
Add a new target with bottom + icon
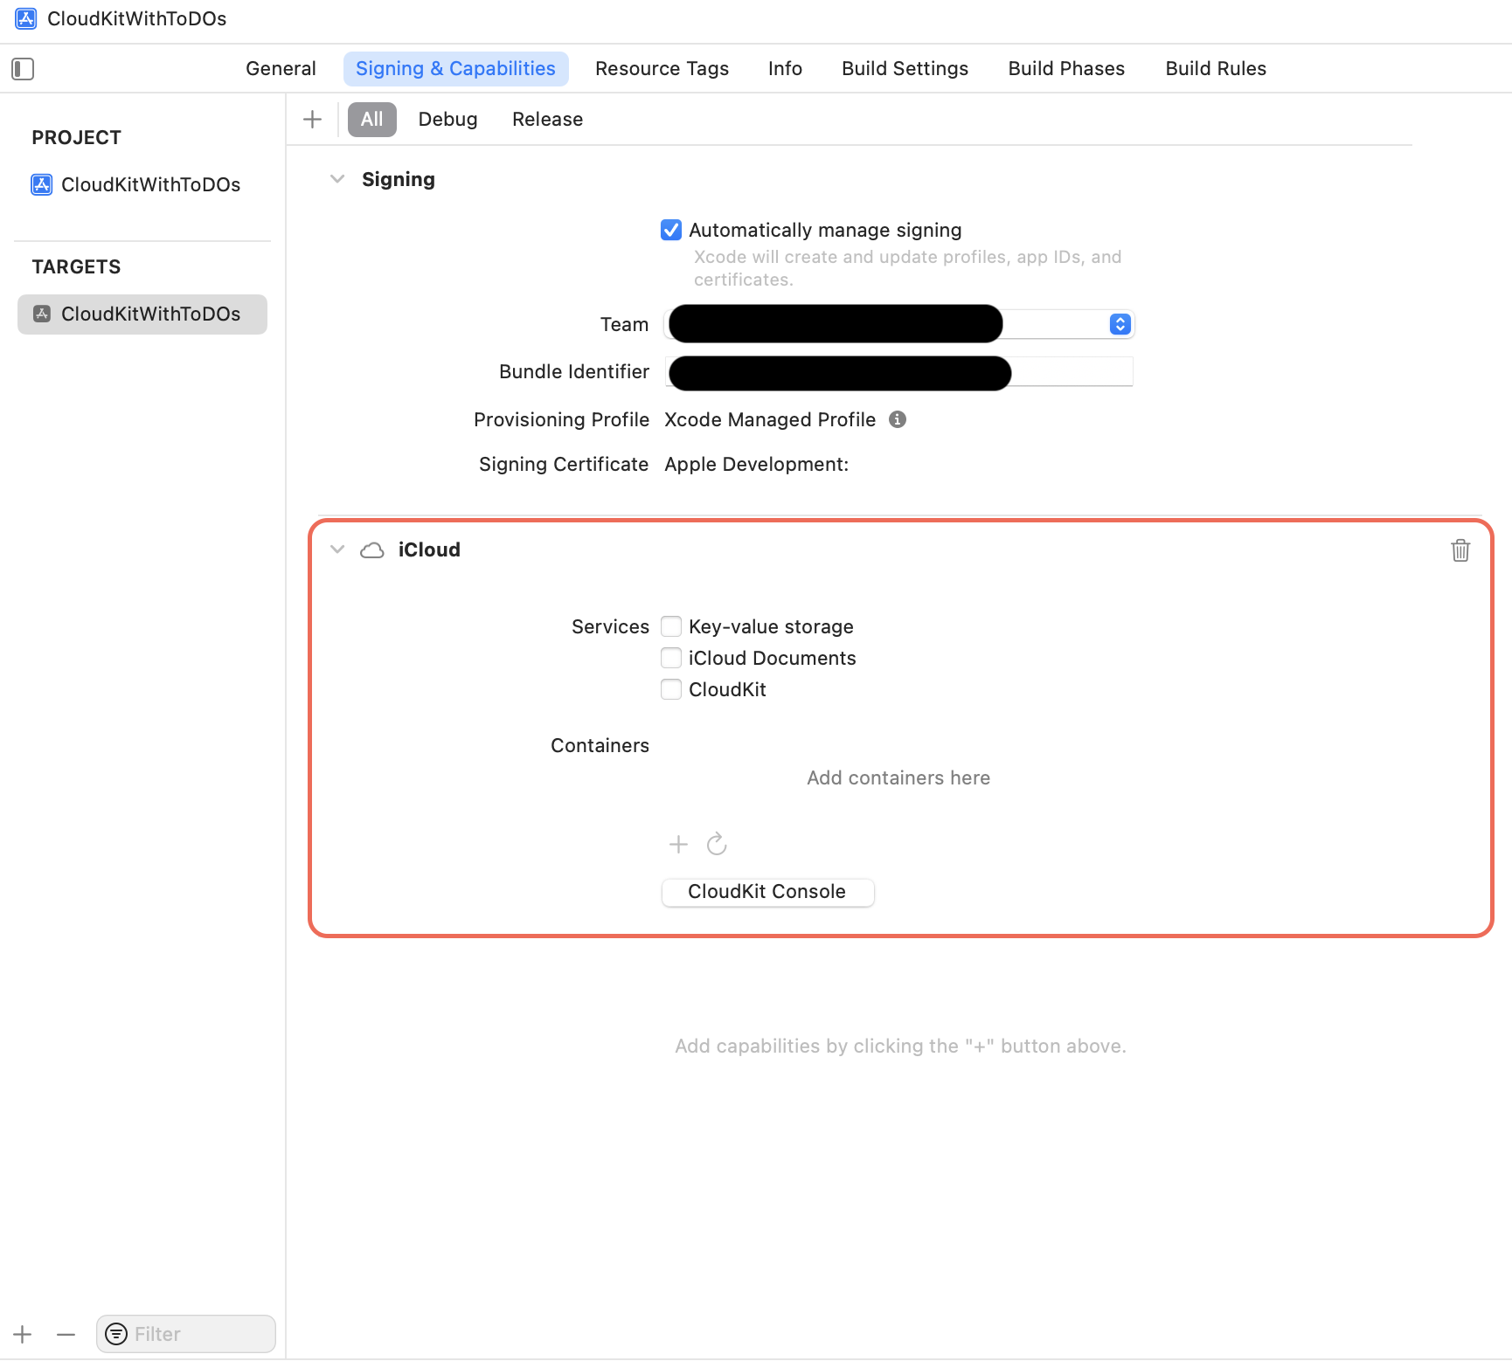pyautogui.click(x=22, y=1334)
